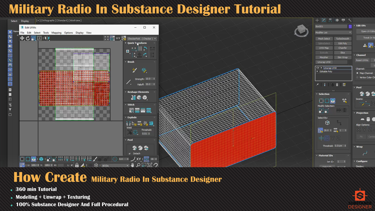This screenshot has width=375, height=211.
Task: Click the last Stitch custom icon
Action: tap(149, 110)
